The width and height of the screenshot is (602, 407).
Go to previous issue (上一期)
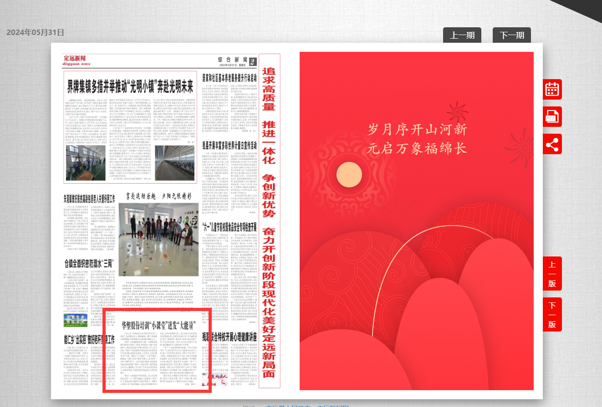click(x=462, y=35)
